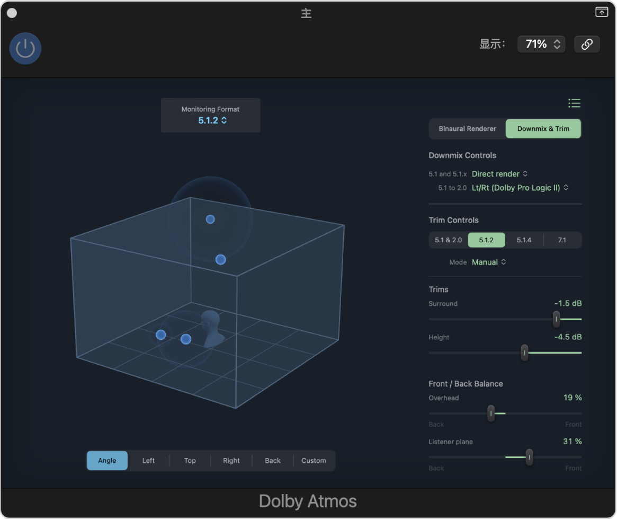Click the window close button at top left
This screenshot has width=617, height=519.
point(12,13)
